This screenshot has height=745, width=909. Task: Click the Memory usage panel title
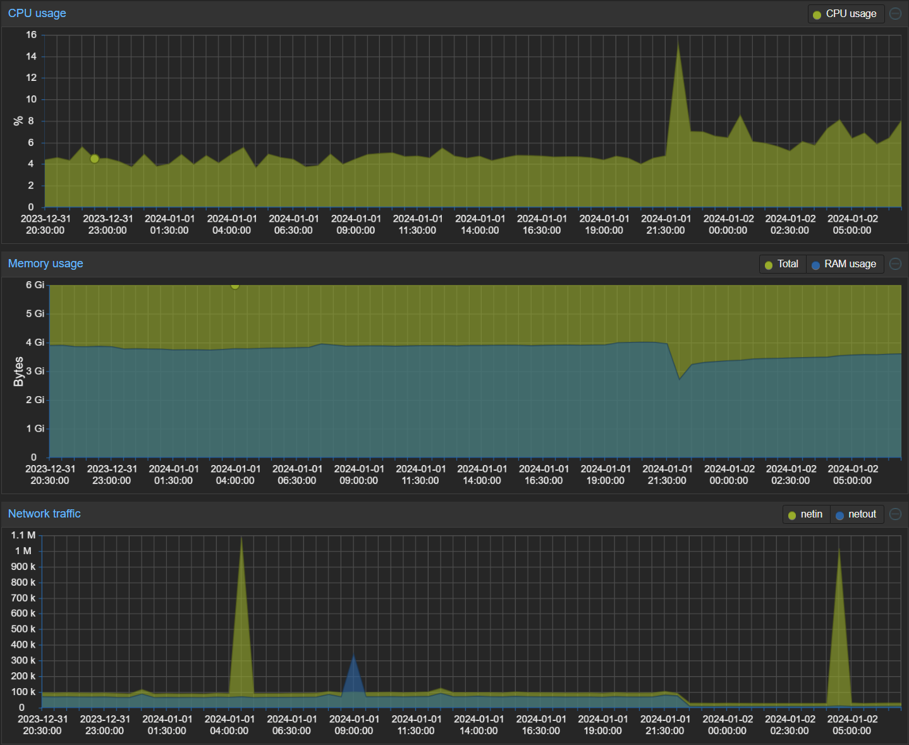click(46, 263)
